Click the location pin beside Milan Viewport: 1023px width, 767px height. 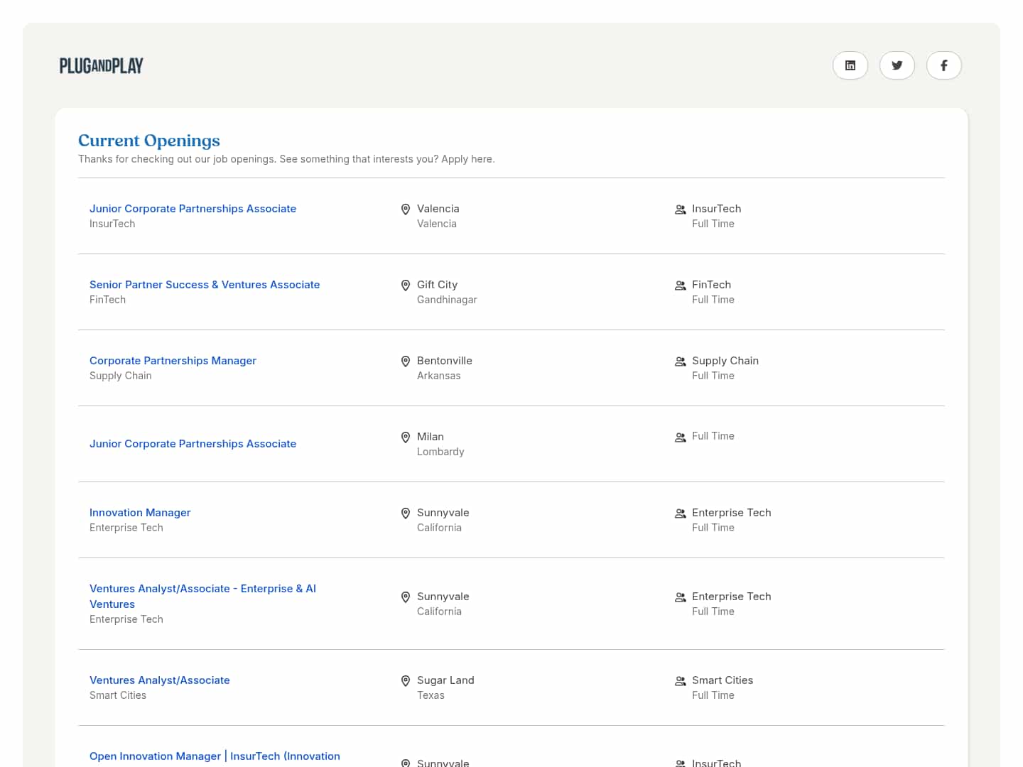coord(406,437)
